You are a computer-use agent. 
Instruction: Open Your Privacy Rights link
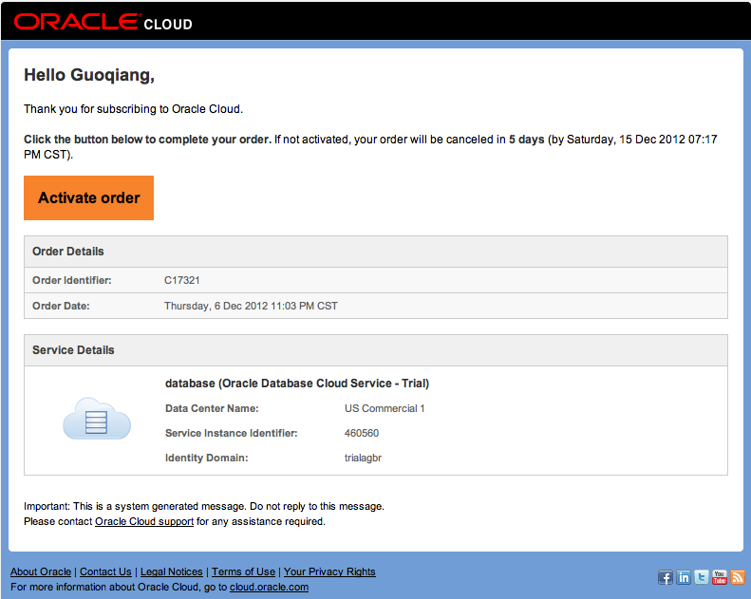tap(329, 571)
